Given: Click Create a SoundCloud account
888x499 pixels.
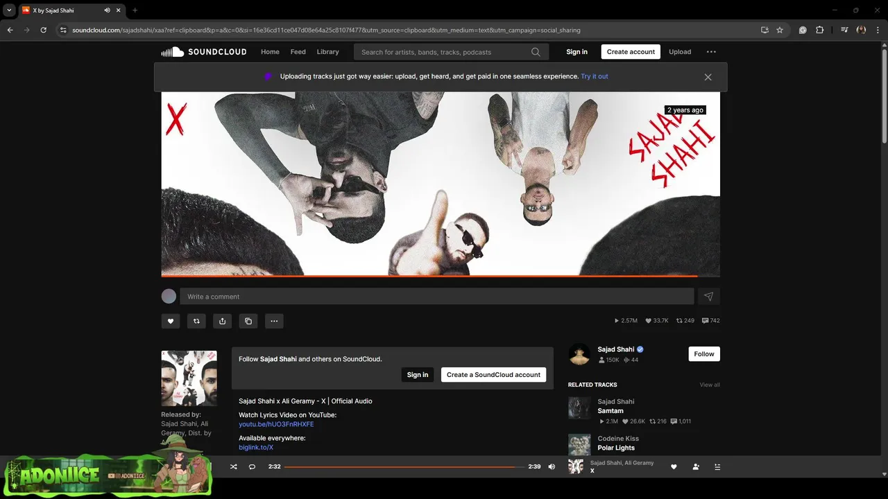Looking at the screenshot, I should pyautogui.click(x=493, y=375).
